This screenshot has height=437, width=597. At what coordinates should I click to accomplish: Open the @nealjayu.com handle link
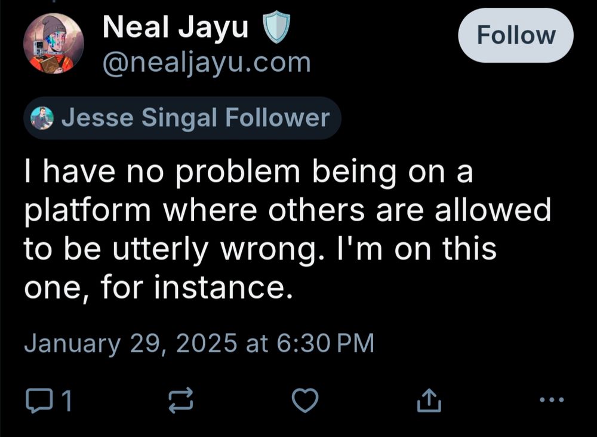coord(207,62)
